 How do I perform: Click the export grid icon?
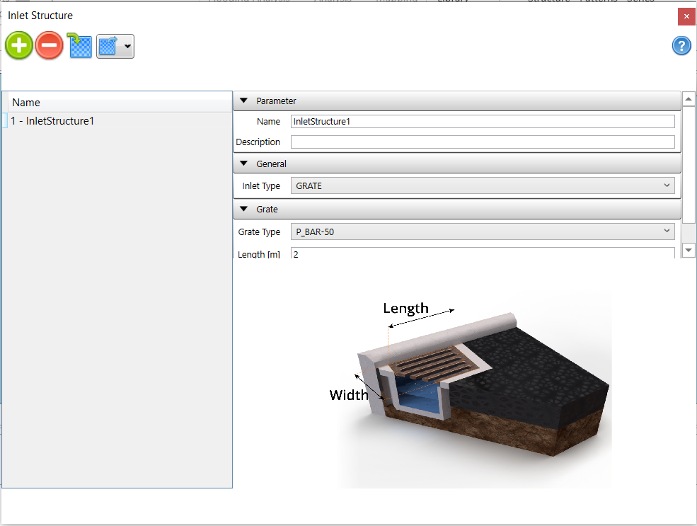click(x=108, y=46)
